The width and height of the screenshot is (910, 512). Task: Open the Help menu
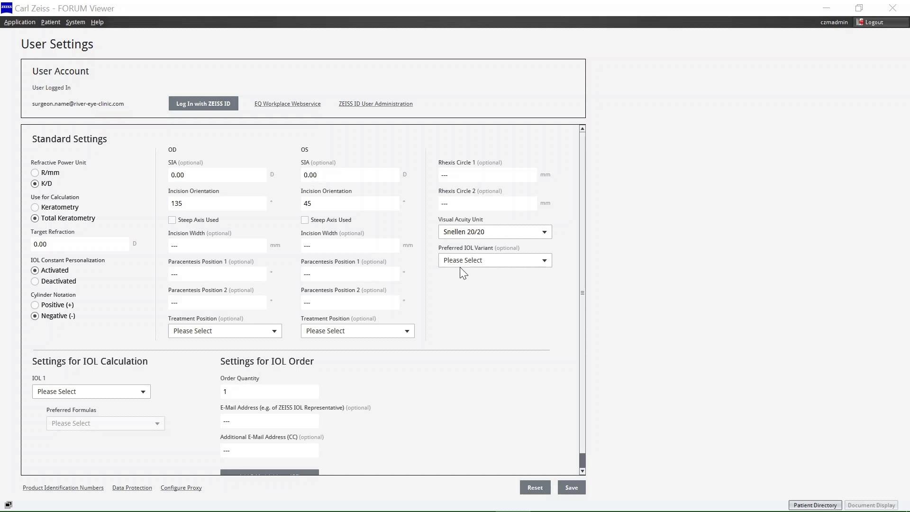click(x=97, y=22)
